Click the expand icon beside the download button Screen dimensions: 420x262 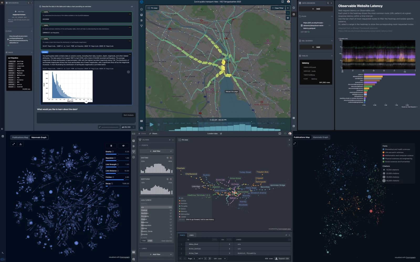[x=14, y=144]
